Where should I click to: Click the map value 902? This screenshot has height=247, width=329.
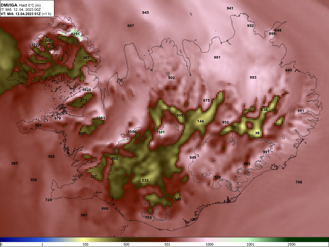[171, 78]
